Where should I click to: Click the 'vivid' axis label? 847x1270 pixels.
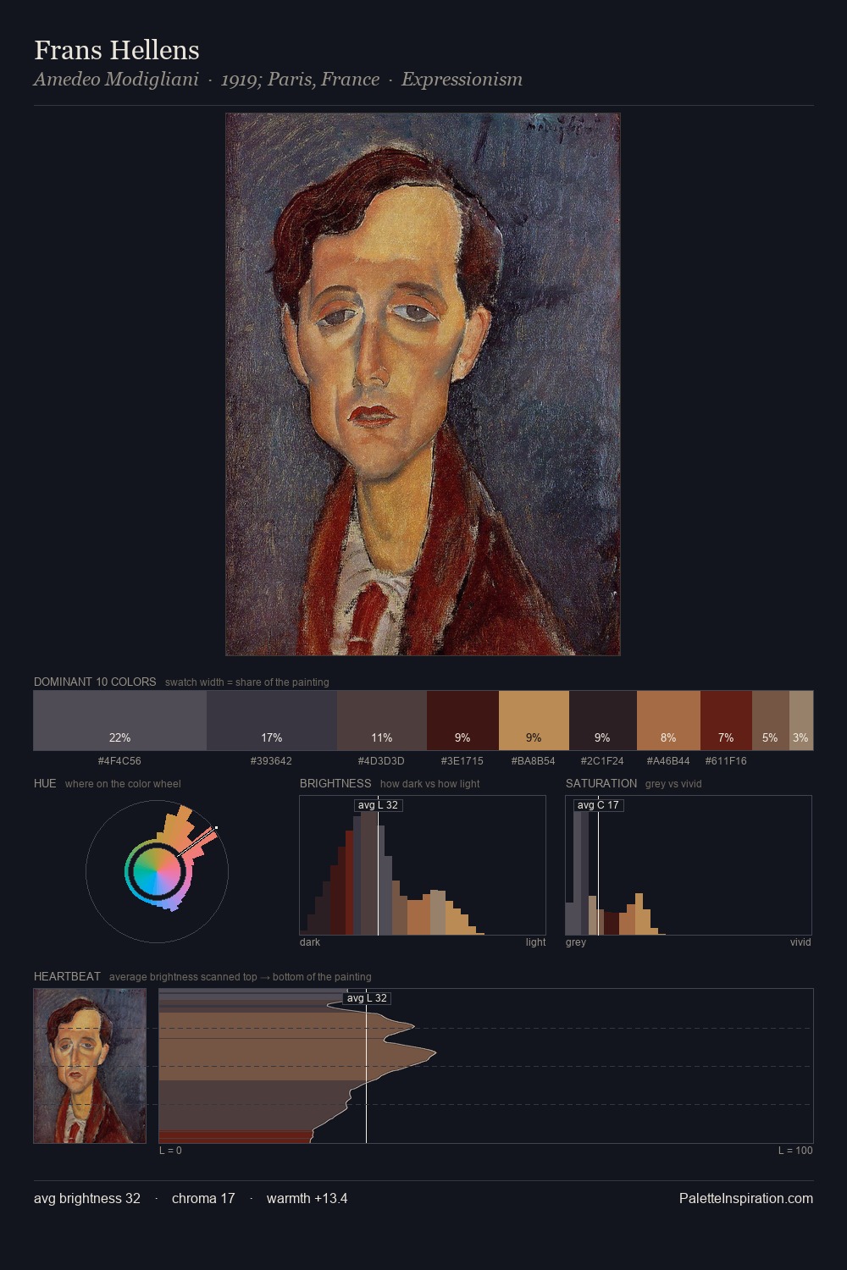tap(800, 941)
